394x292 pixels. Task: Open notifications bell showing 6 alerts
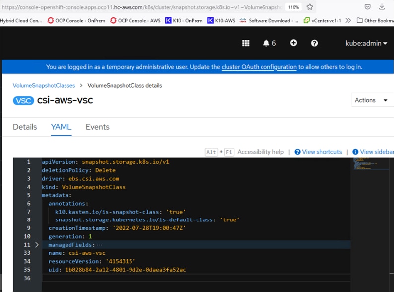(x=269, y=43)
